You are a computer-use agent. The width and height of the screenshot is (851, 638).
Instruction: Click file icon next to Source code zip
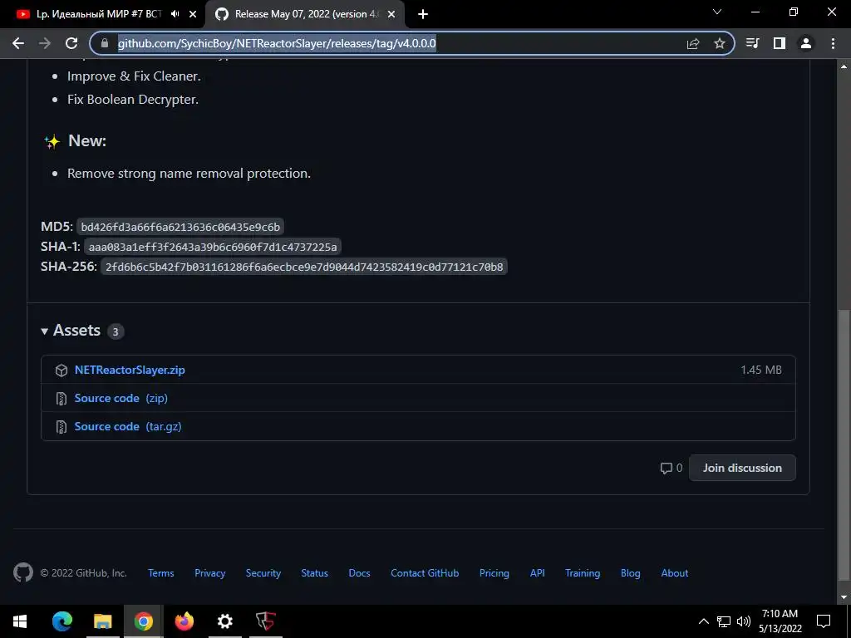click(61, 399)
